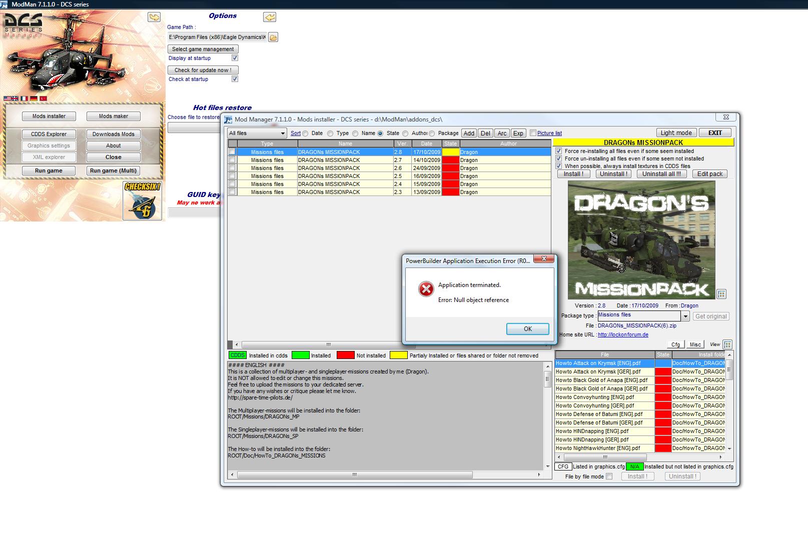Open the CheckSix logo icon
The image size is (808, 535).
[143, 201]
